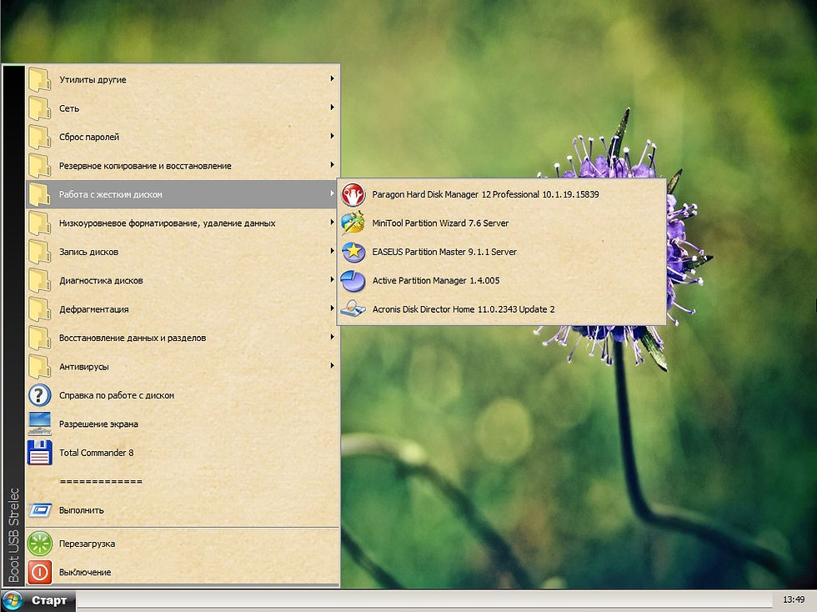Click folder icon beside Восстановление данных
Viewport: 817px width, 612px height.
click(40, 338)
